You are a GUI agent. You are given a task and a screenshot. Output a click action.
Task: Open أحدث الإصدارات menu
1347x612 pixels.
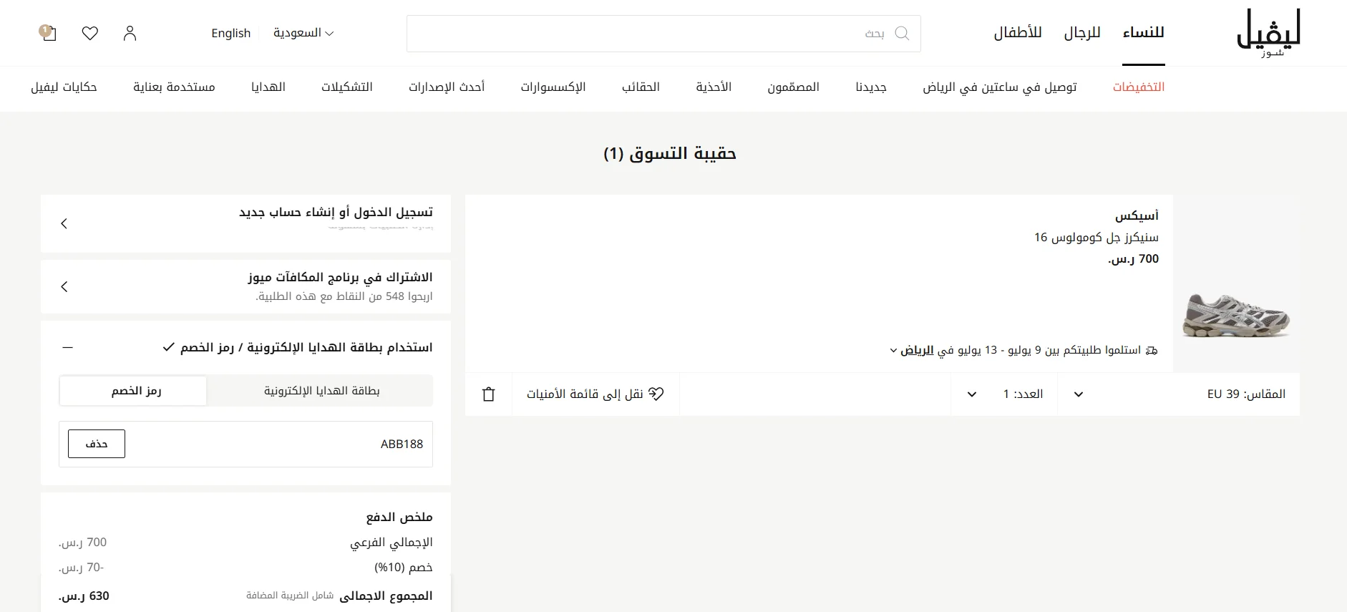click(x=447, y=87)
